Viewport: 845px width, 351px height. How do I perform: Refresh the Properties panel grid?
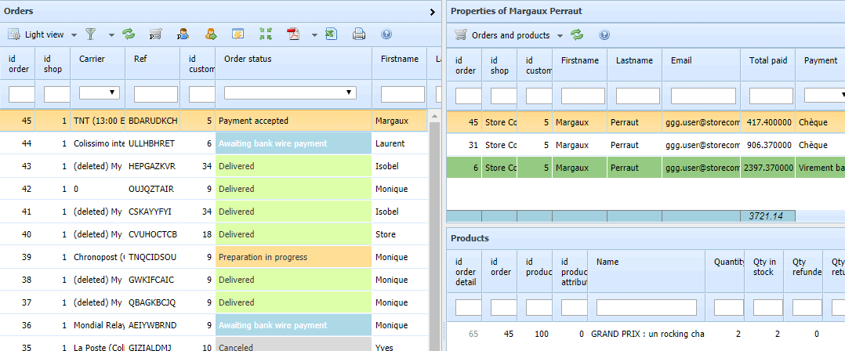(x=577, y=35)
